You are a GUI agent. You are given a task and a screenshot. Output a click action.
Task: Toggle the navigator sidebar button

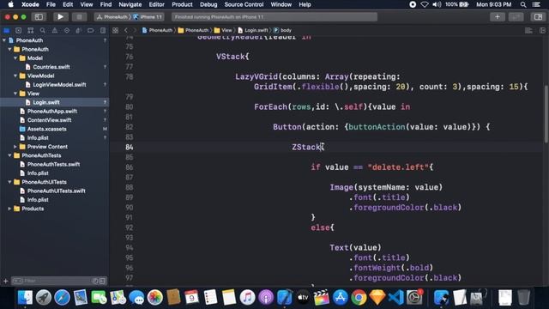click(39, 17)
